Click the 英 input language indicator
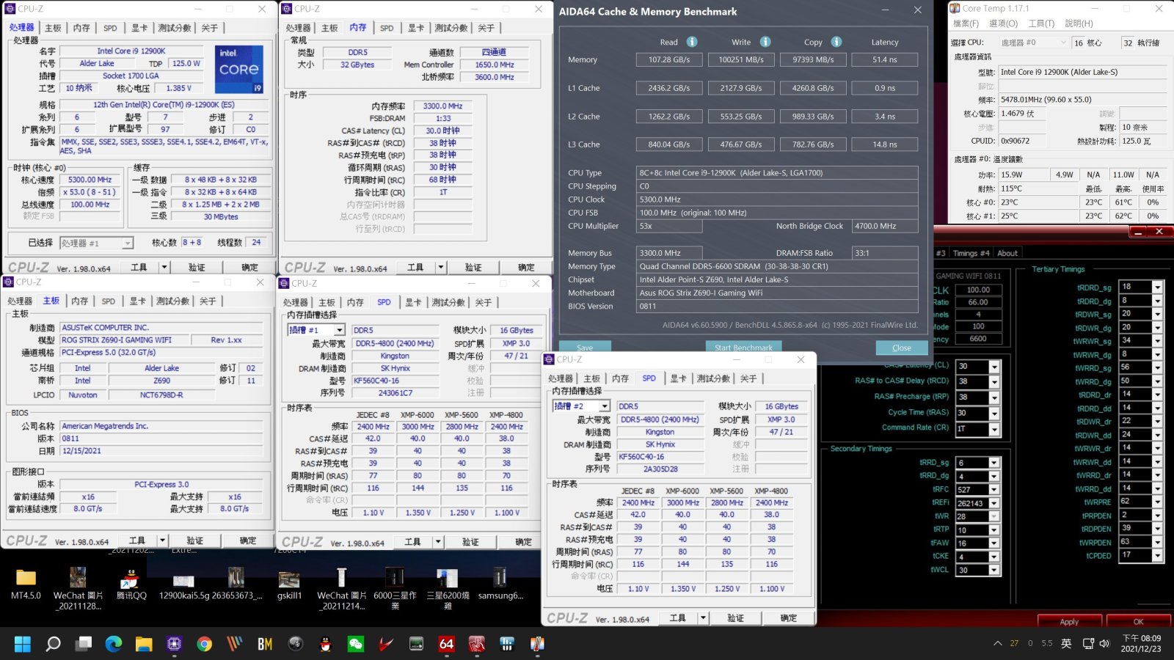The width and height of the screenshot is (1174, 660). pyautogui.click(x=1066, y=643)
